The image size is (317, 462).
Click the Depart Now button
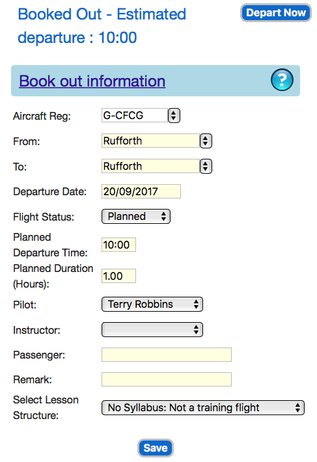pos(276,12)
